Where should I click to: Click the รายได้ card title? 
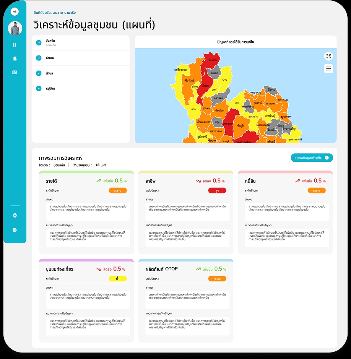pos(51,181)
